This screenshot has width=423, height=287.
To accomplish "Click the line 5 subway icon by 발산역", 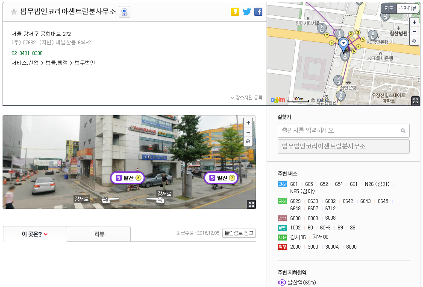I will click(x=282, y=282).
